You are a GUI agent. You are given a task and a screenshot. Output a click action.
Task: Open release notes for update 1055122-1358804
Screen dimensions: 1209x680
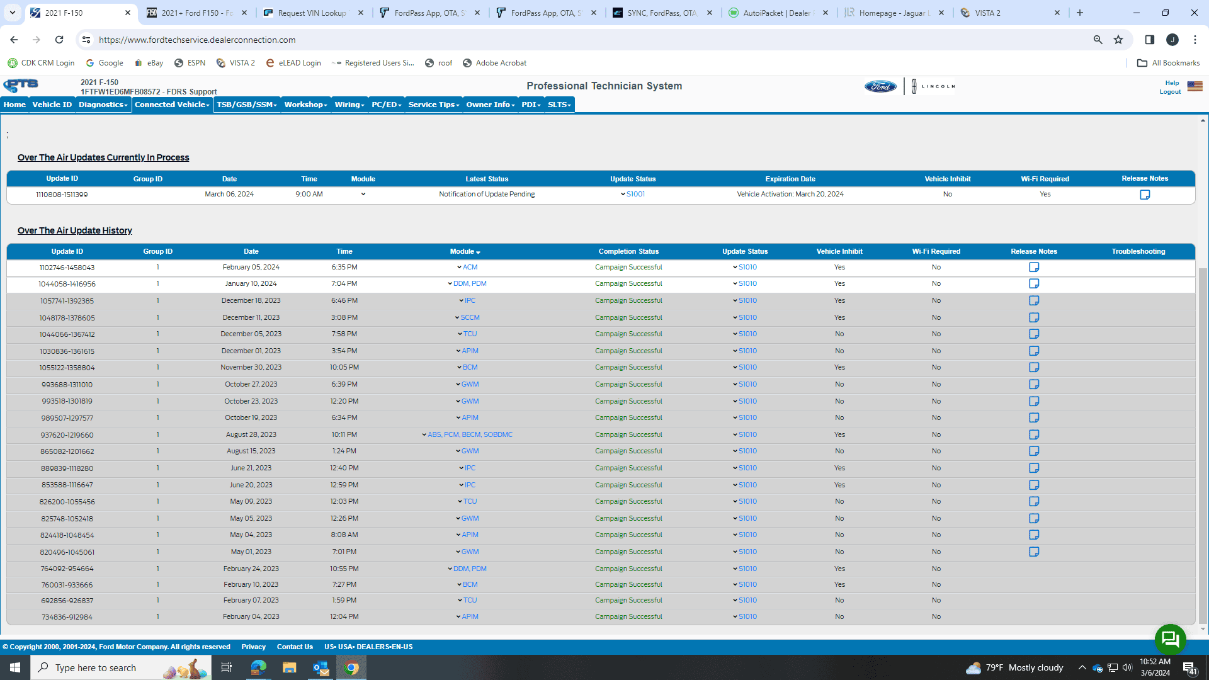pyautogui.click(x=1034, y=367)
